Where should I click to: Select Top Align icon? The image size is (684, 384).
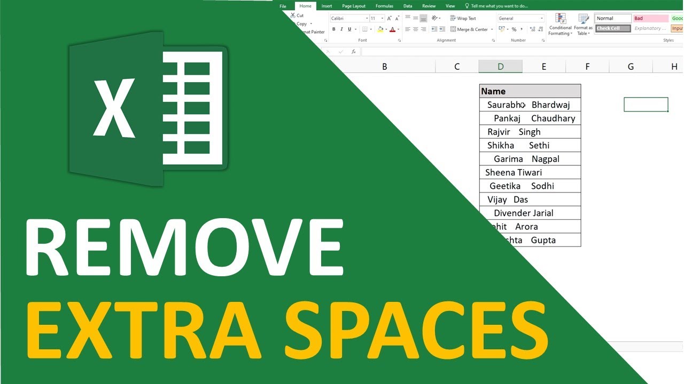pyautogui.click(x=408, y=18)
